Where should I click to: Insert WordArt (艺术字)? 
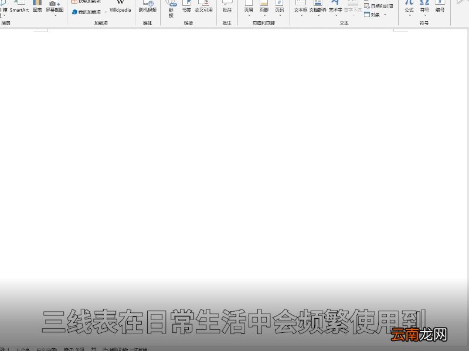click(335, 8)
